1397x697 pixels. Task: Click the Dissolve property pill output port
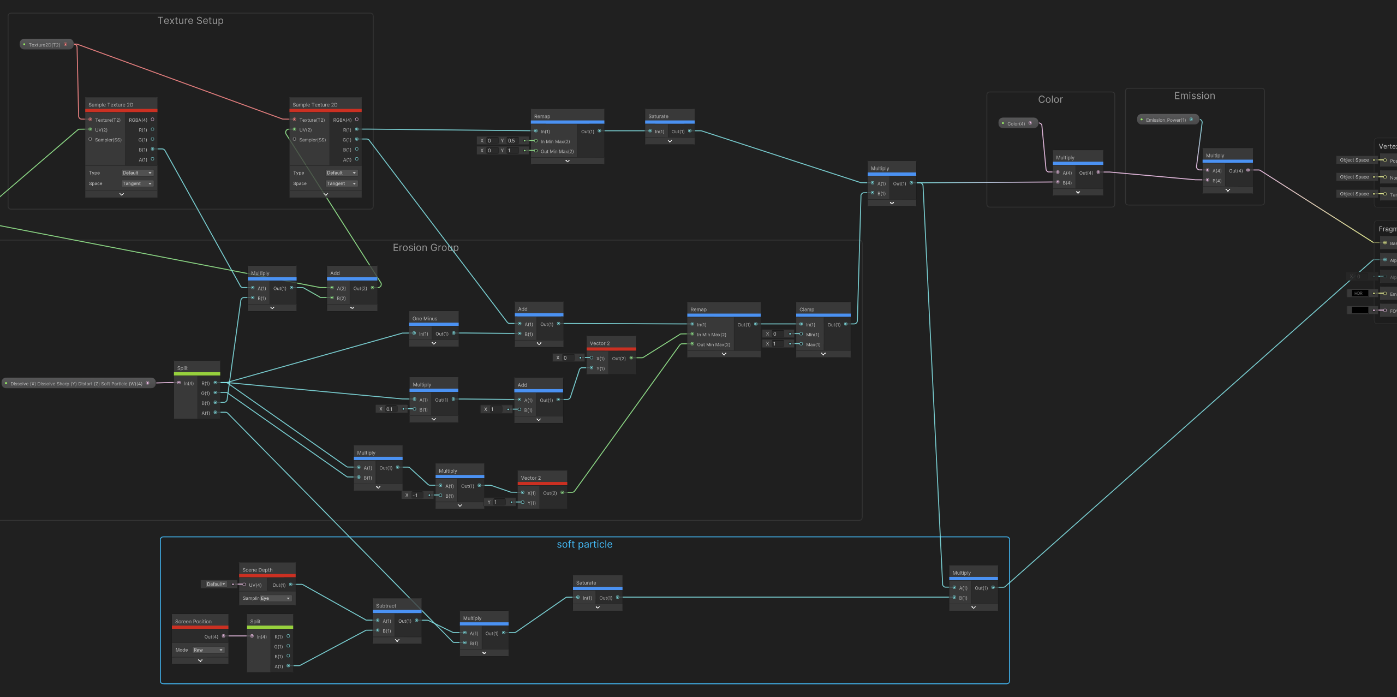tap(147, 383)
